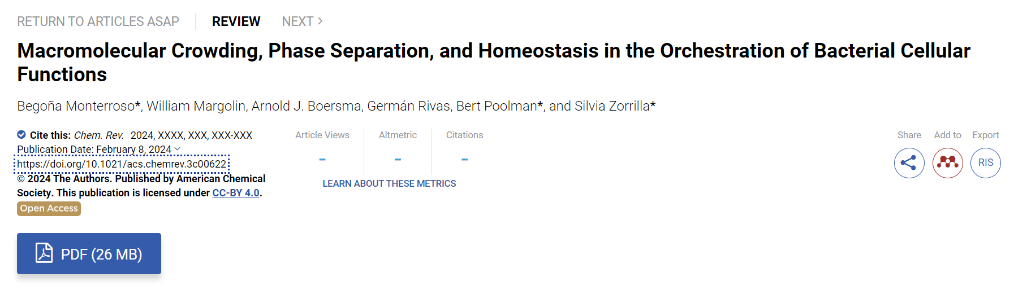Click the PDF file icon
Viewport: 1014px width, 290px height.
(x=44, y=253)
